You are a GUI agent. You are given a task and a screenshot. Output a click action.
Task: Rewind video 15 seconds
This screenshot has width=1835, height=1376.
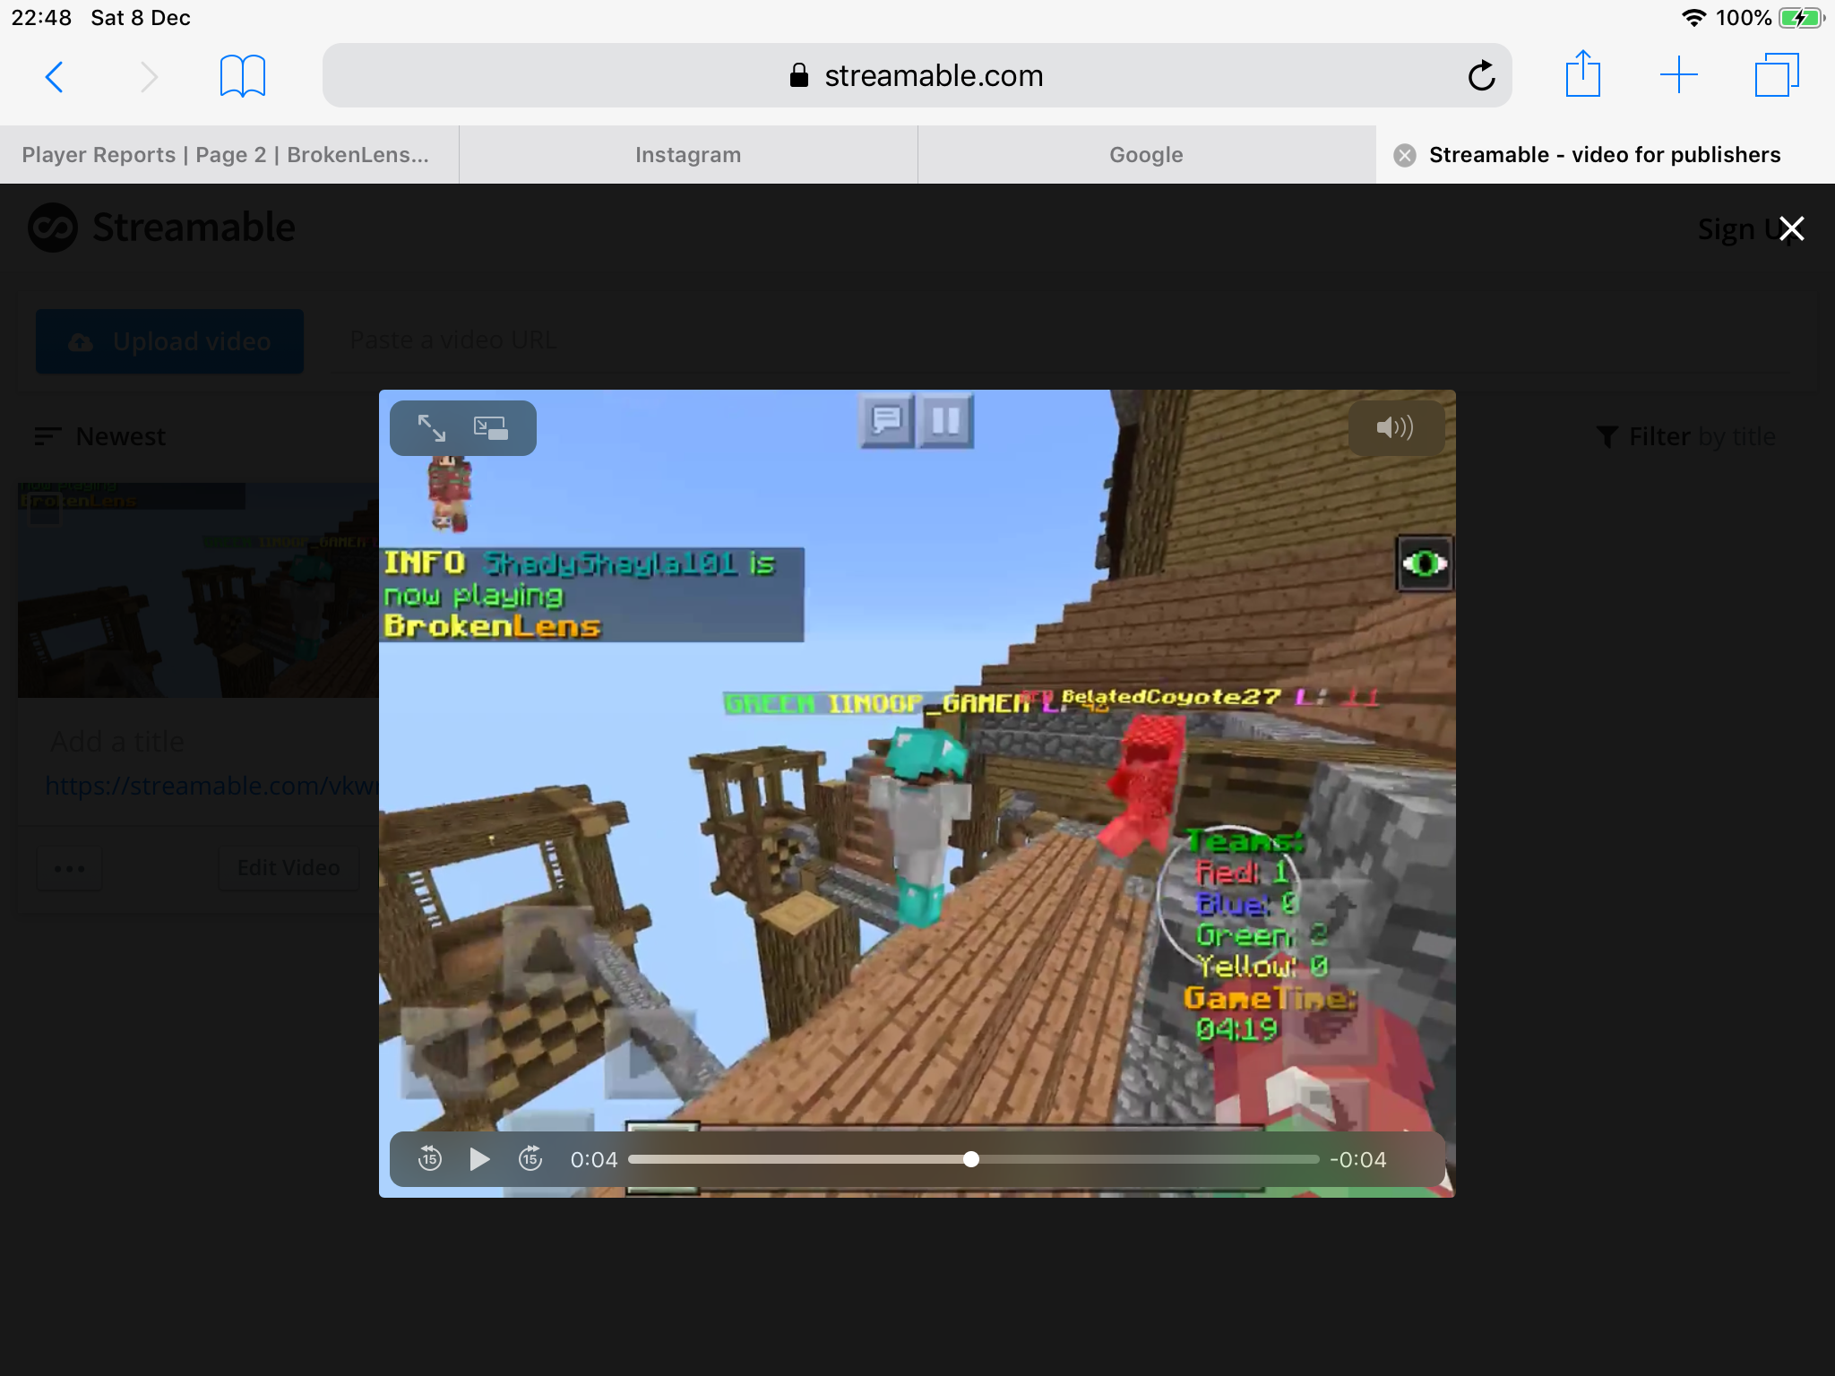tap(430, 1158)
